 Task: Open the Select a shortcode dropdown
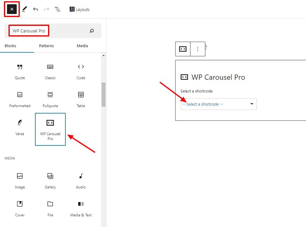pyautogui.click(x=218, y=104)
